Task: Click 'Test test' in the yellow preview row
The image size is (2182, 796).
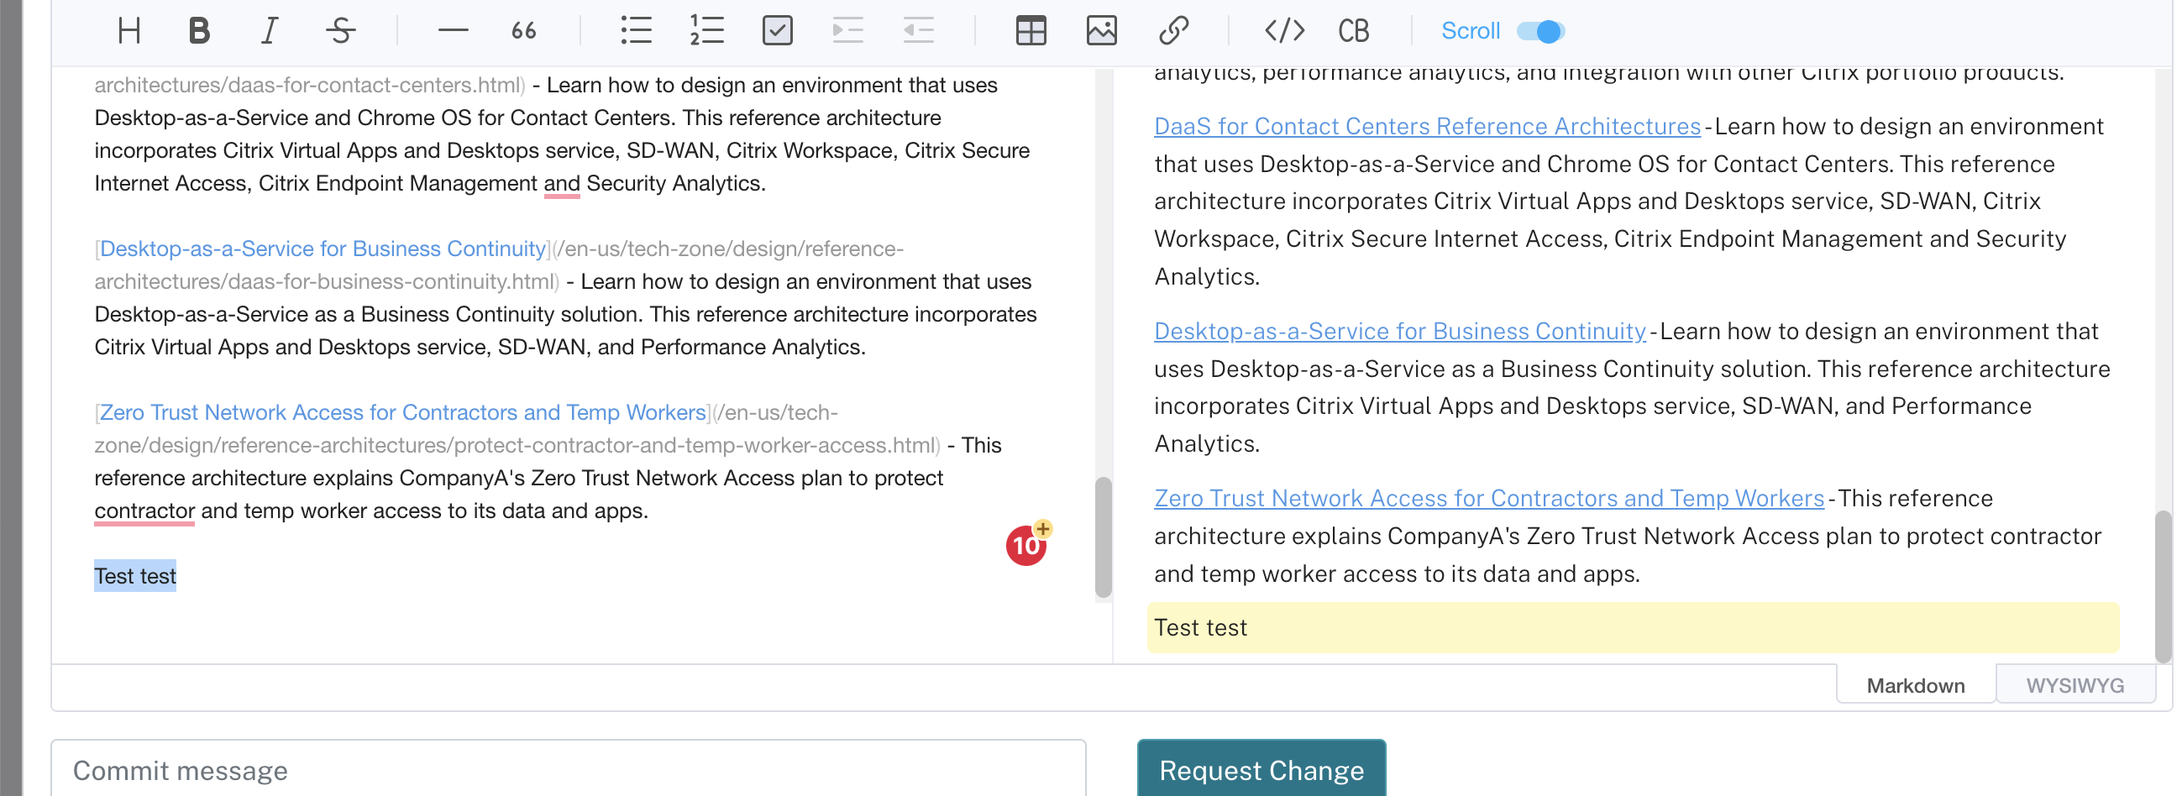Action: pos(1200,627)
